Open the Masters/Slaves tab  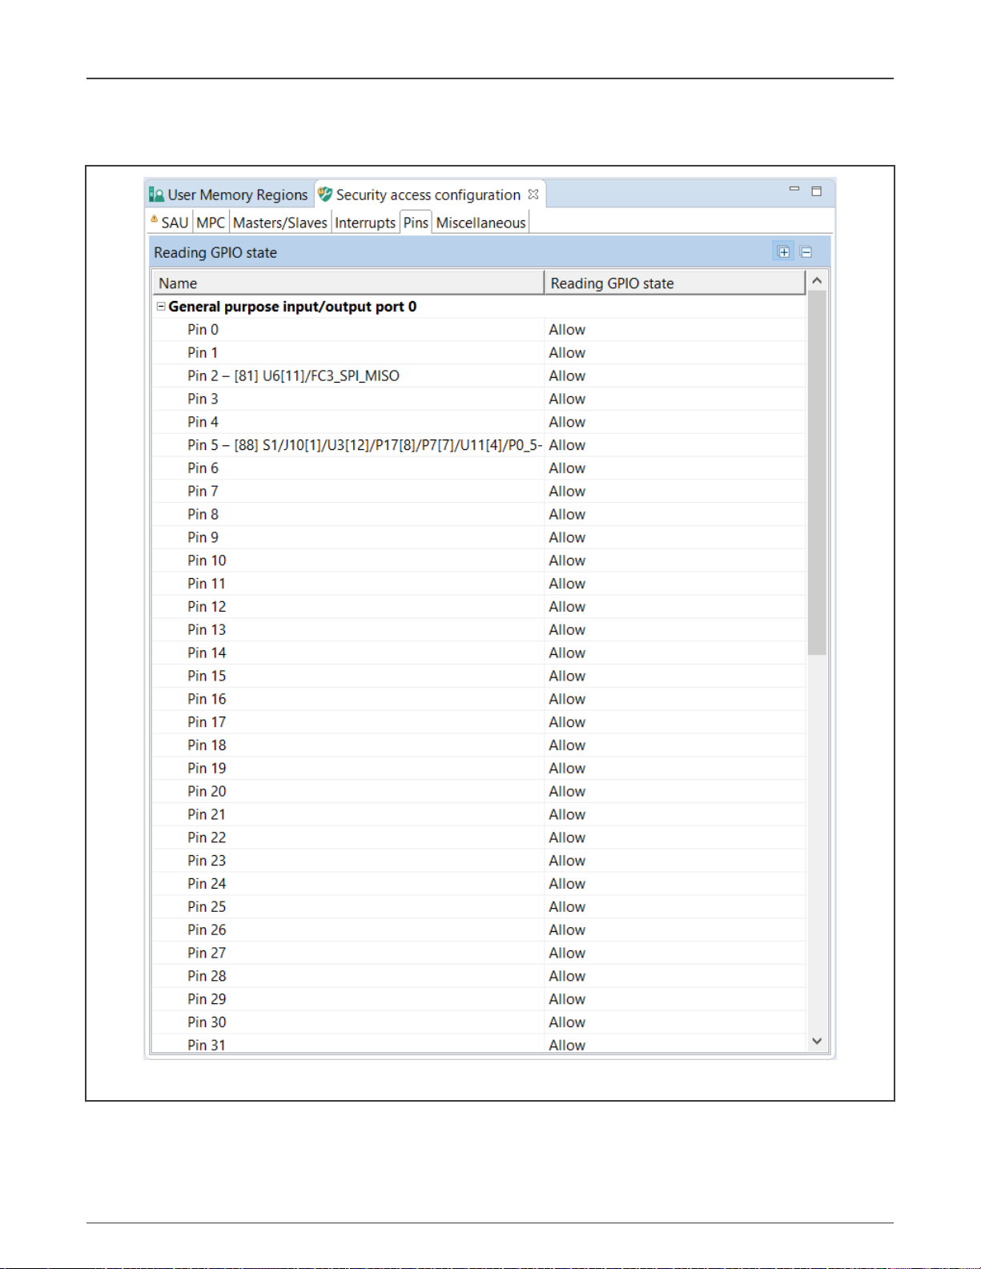280,223
